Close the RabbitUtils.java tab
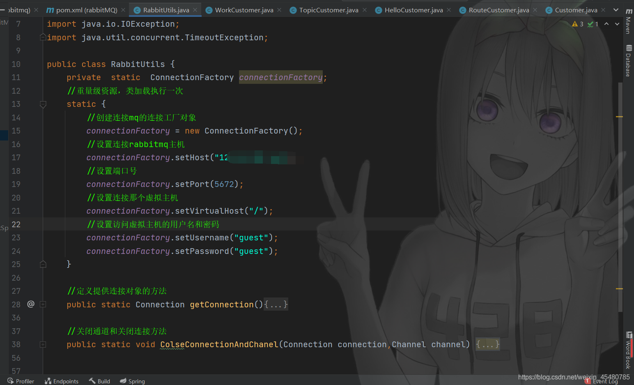The height and width of the screenshot is (385, 634). point(195,10)
